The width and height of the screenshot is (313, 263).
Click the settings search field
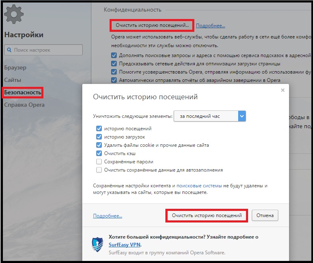[43, 50]
